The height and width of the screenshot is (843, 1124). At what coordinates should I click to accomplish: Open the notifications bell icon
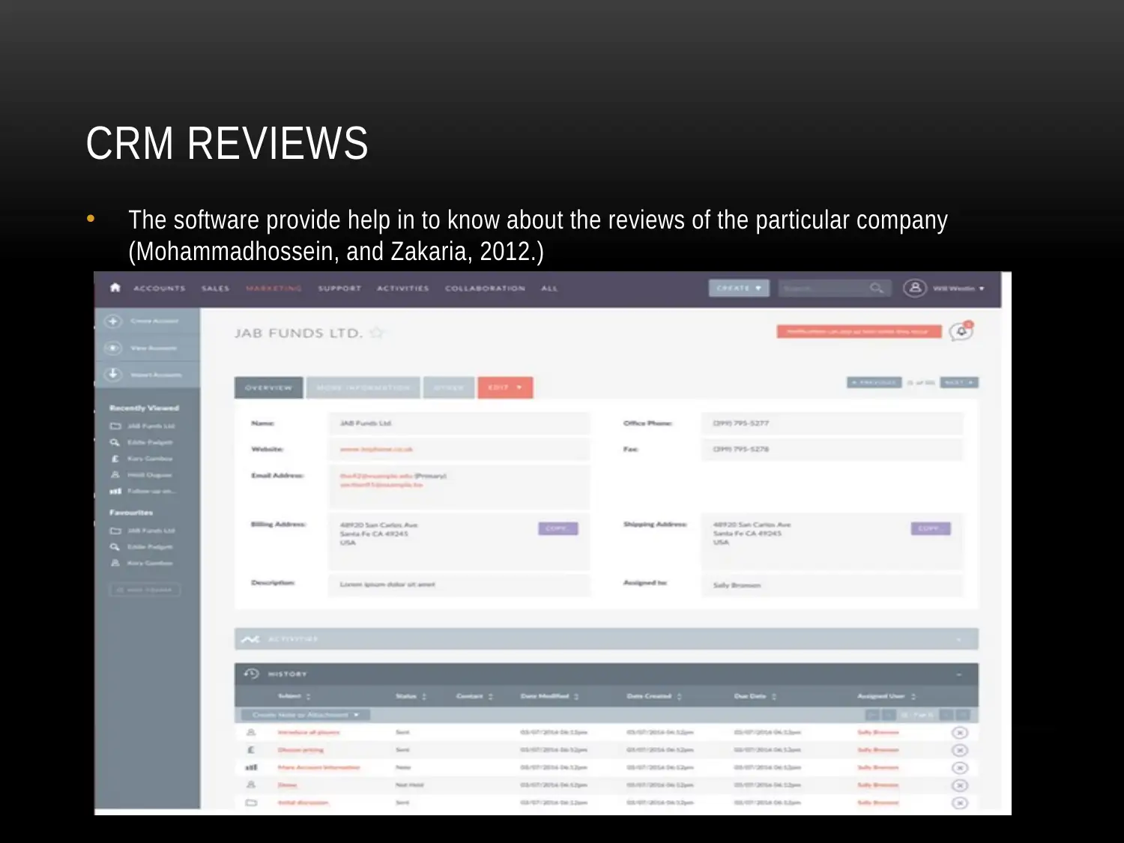(961, 331)
